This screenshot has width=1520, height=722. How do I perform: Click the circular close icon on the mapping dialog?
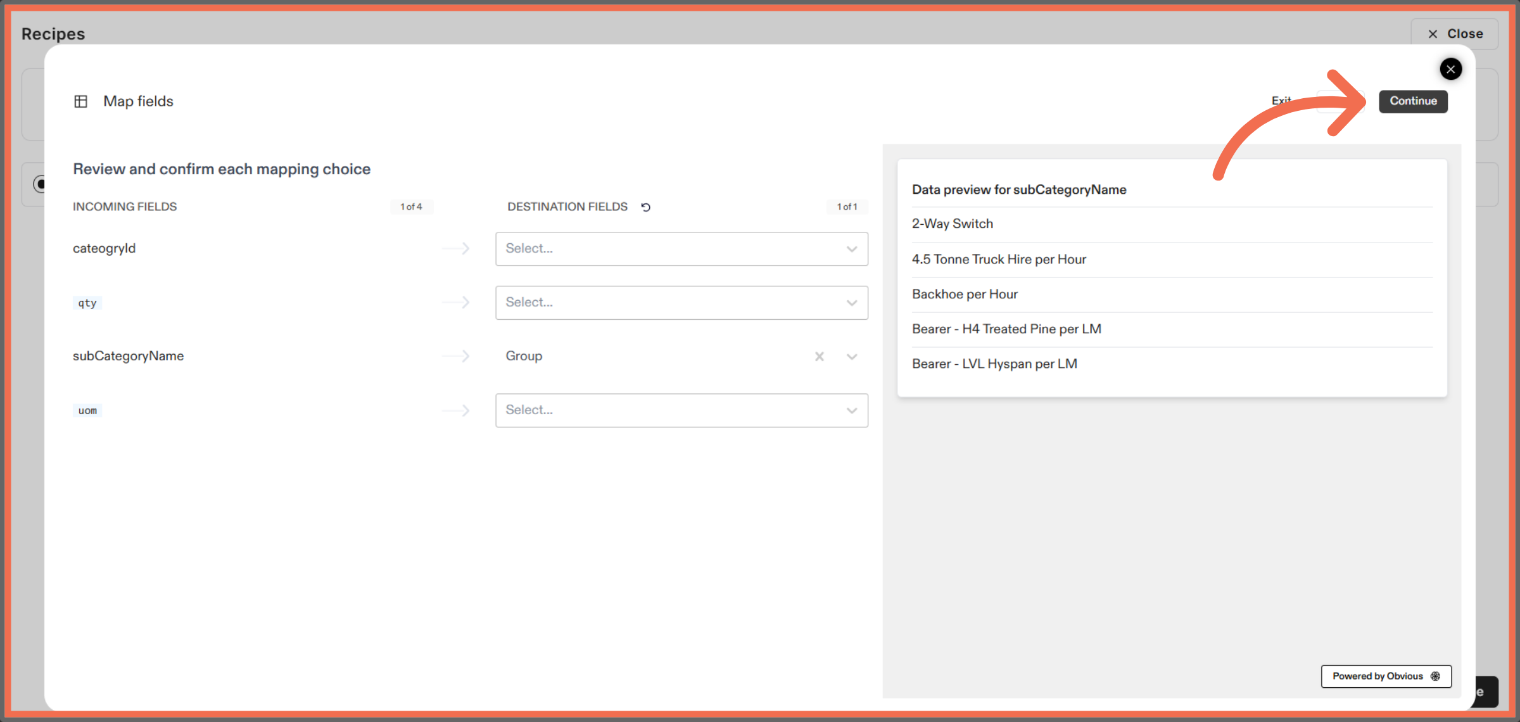tap(1451, 69)
